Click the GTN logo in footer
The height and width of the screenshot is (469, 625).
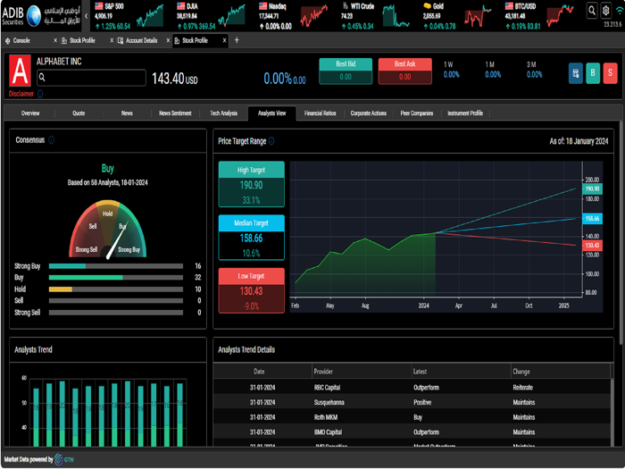[x=64, y=459]
